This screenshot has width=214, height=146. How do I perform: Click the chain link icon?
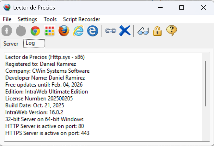click(x=111, y=31)
